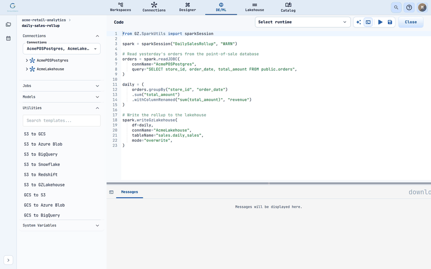Expand the System Variables section
Screen dimensions: 431x269
pyautogui.click(x=62, y=226)
